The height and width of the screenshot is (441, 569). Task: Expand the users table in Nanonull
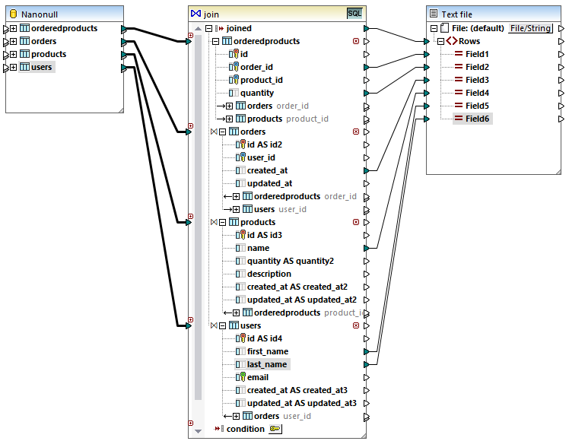14,67
